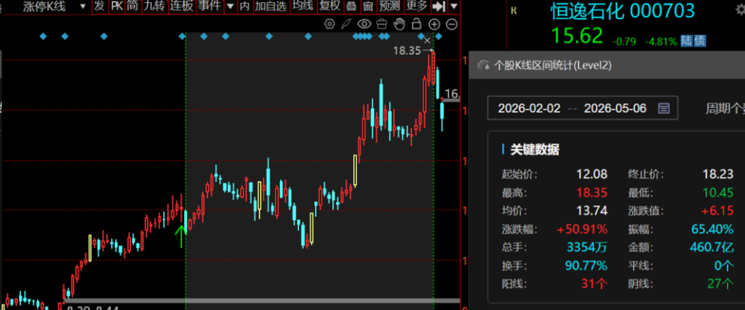Select the drawing brush tool
This screenshot has height=310, width=745.
pyautogui.click(x=347, y=24)
